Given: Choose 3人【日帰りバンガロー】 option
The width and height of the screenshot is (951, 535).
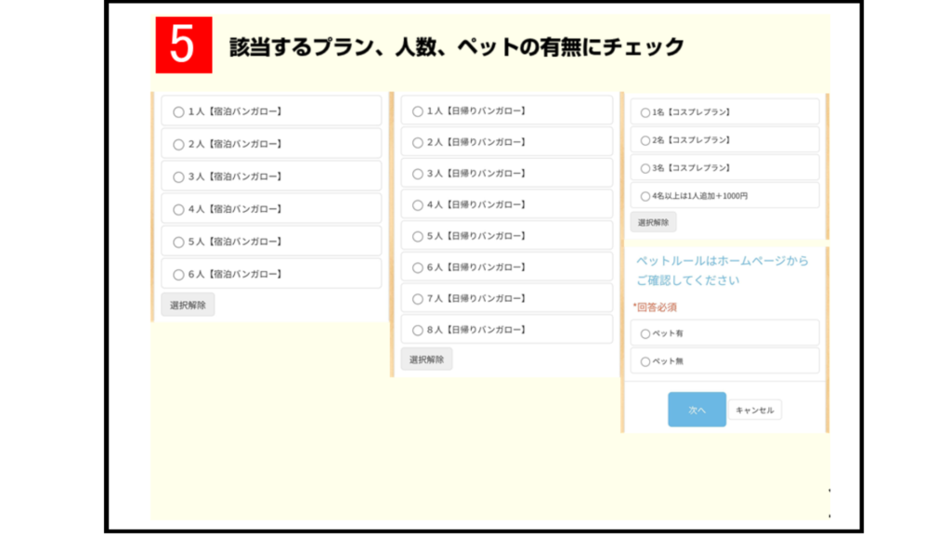Looking at the screenshot, I should coord(418,174).
